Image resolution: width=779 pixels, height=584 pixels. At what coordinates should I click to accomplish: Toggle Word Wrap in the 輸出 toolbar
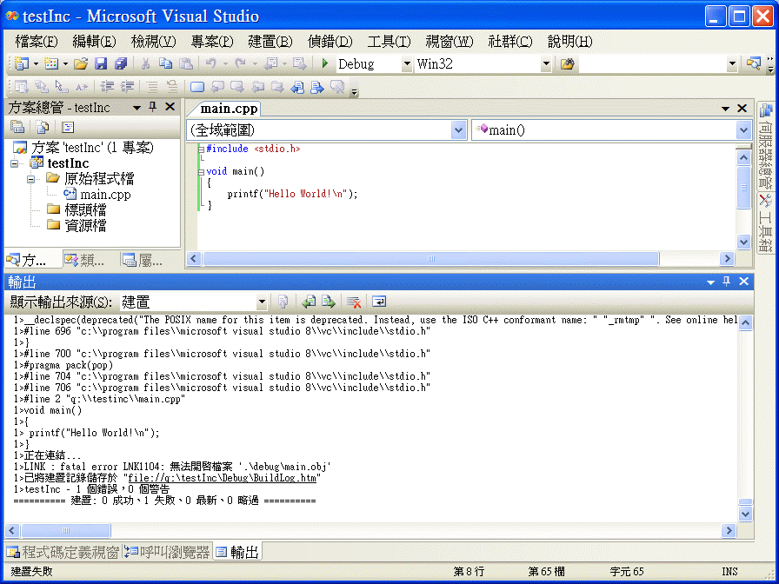(x=379, y=302)
